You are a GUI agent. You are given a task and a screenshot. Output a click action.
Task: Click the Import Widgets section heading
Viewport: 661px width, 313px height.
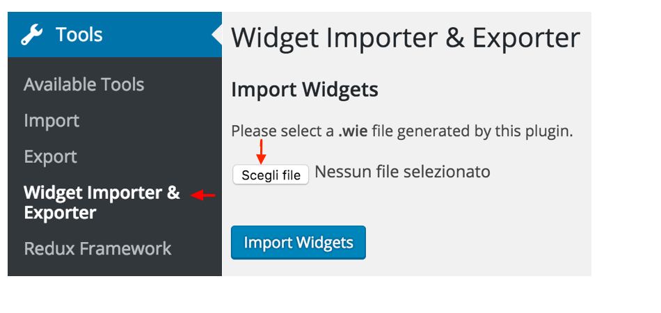(305, 90)
